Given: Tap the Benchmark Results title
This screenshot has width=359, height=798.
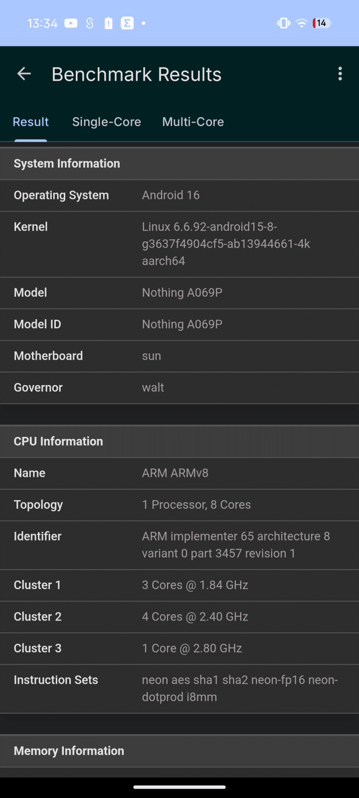Looking at the screenshot, I should click(x=137, y=74).
